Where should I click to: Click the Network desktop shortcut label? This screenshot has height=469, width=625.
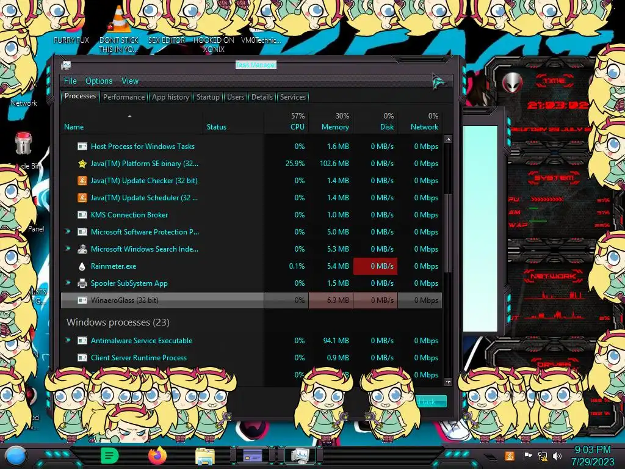24,103
